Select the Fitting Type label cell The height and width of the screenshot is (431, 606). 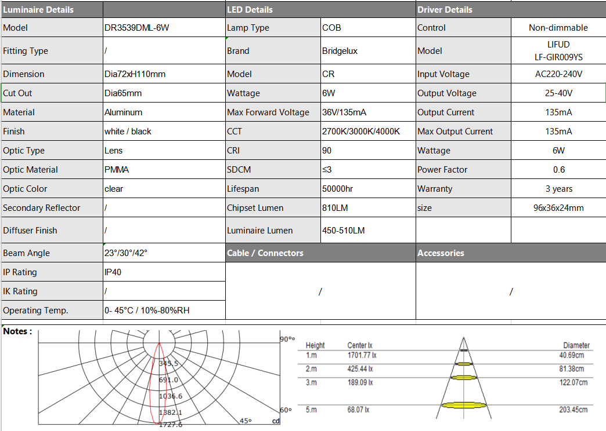52,51
